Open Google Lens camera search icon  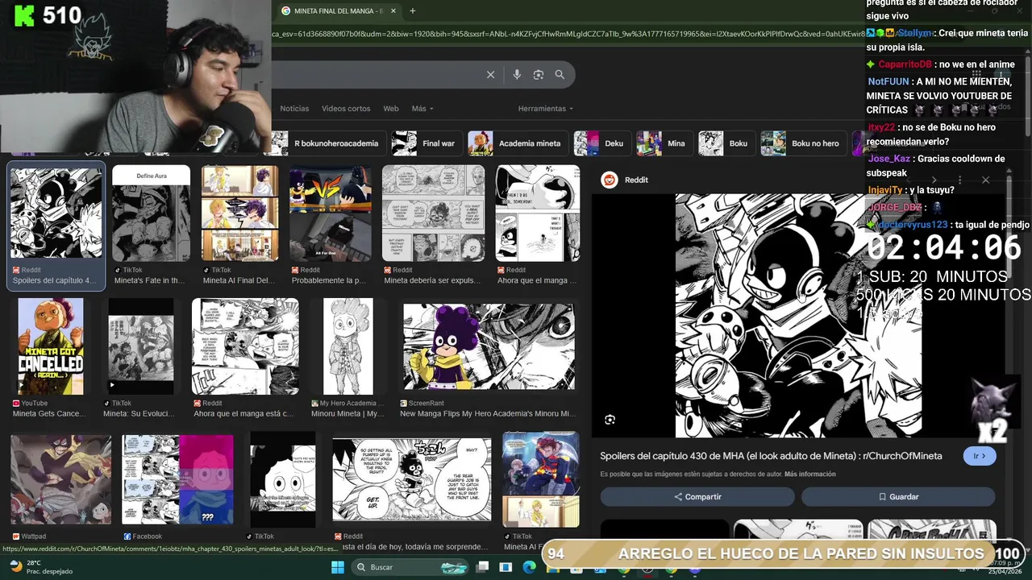tap(539, 75)
